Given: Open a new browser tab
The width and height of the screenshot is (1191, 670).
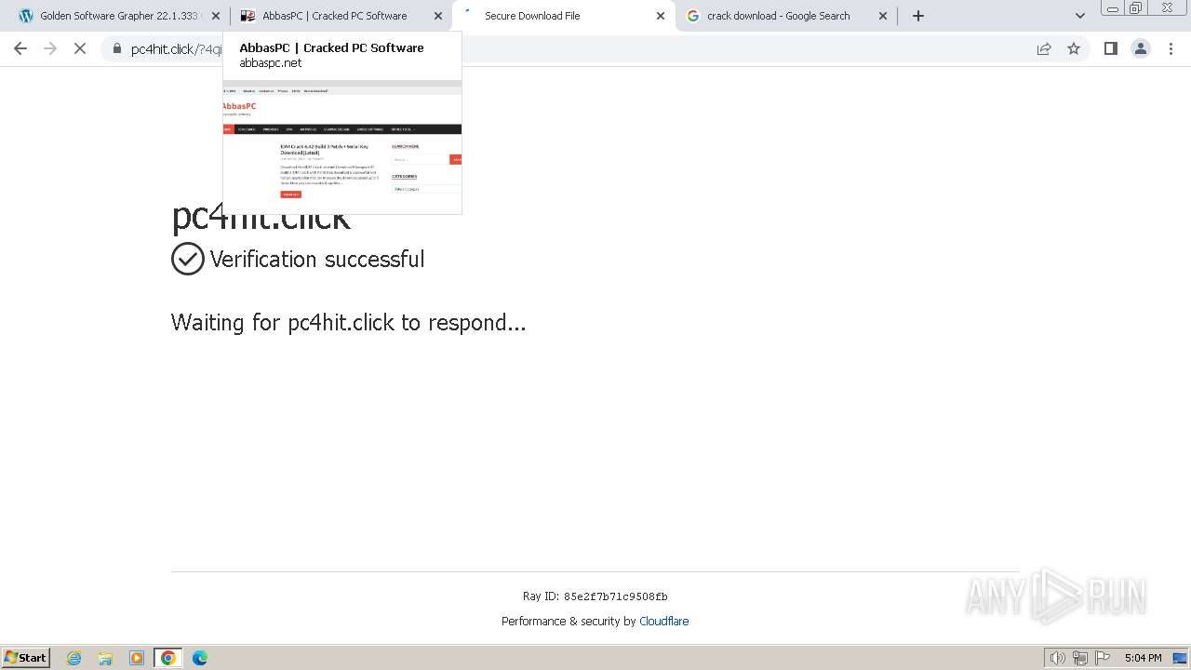Looking at the screenshot, I should [918, 16].
